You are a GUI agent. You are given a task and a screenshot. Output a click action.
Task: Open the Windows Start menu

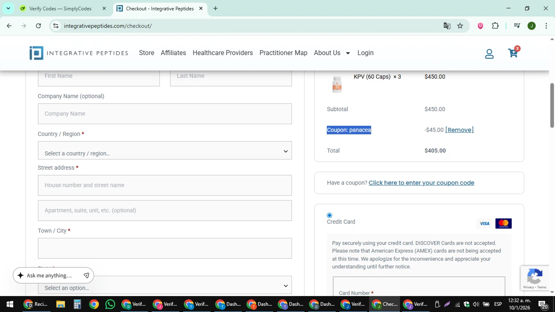[10, 304]
